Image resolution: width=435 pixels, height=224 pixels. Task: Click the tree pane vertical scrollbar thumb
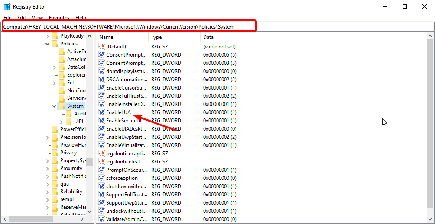click(x=89, y=161)
